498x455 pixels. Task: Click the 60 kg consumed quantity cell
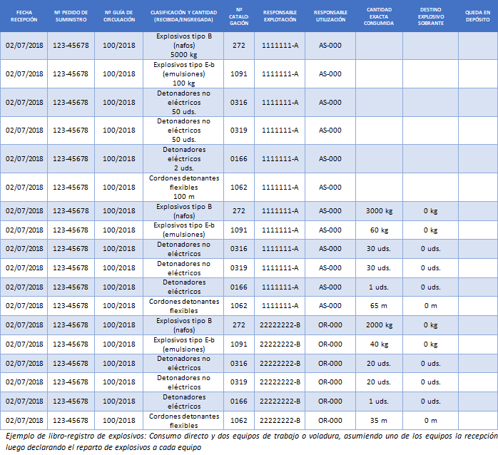coord(379,230)
